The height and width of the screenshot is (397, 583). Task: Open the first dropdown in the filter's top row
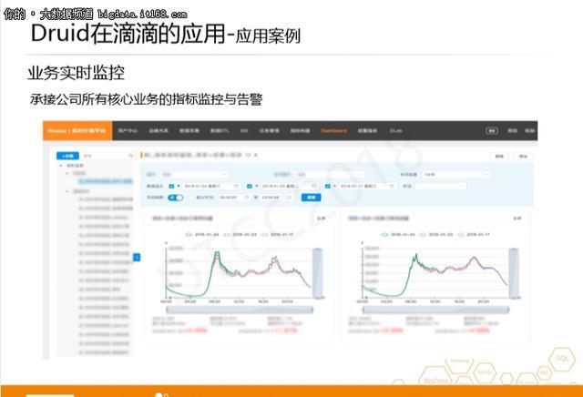[194, 174]
